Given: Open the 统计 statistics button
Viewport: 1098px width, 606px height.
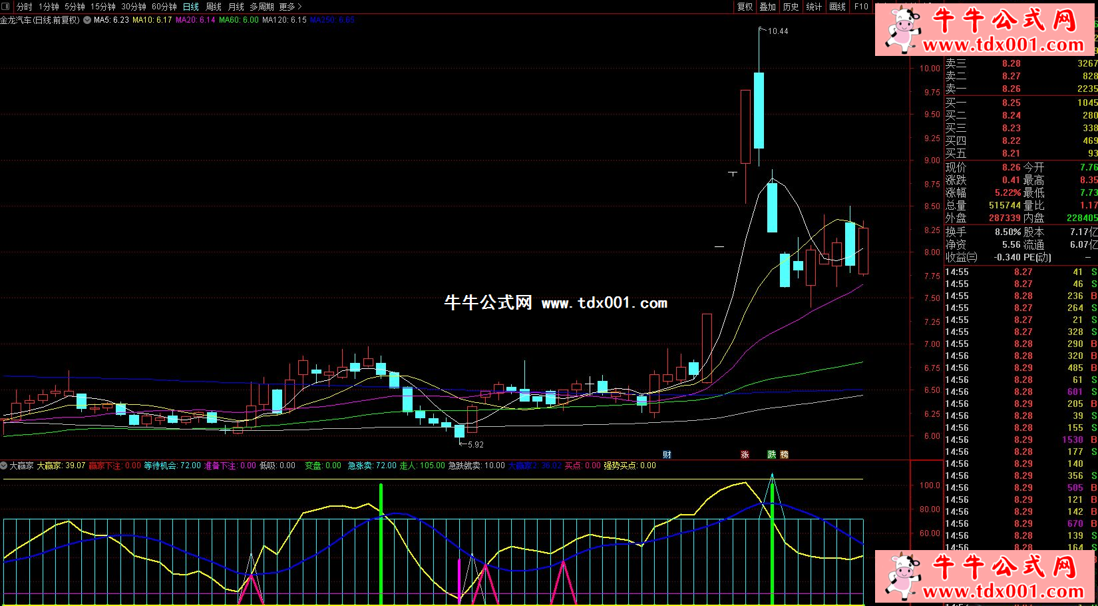Looking at the screenshot, I should click(814, 7).
